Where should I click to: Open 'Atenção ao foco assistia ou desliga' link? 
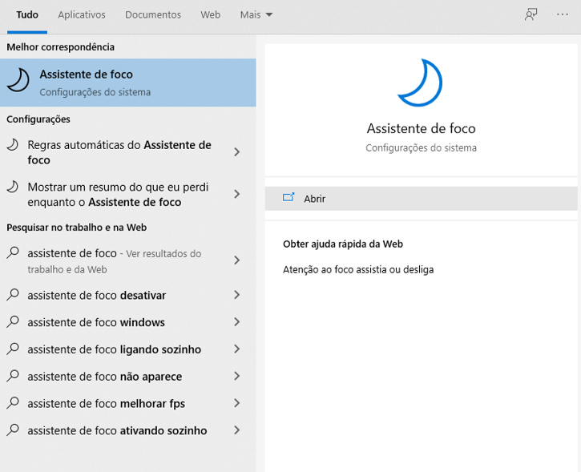(358, 270)
